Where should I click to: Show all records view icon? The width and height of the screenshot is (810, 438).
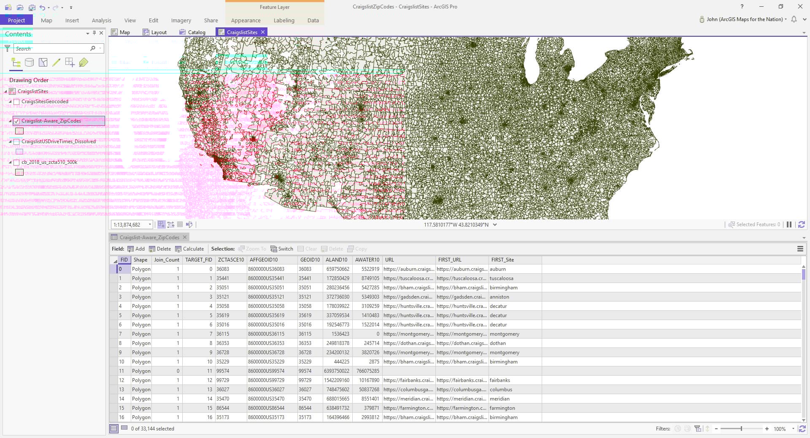point(114,429)
